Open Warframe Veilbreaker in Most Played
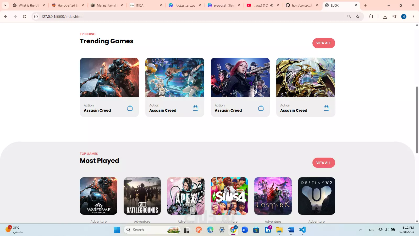The image size is (419, 236). pyautogui.click(x=98, y=196)
